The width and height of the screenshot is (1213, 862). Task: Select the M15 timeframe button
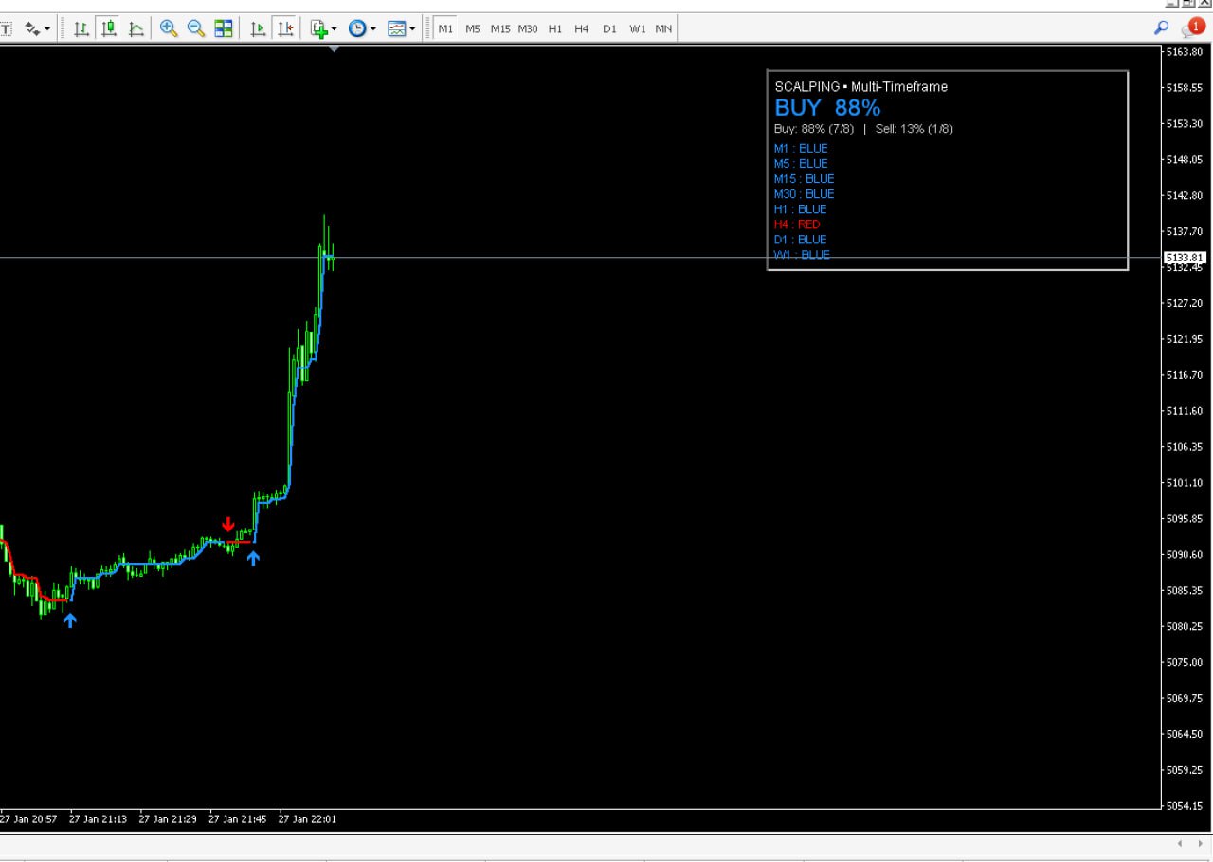coord(500,28)
